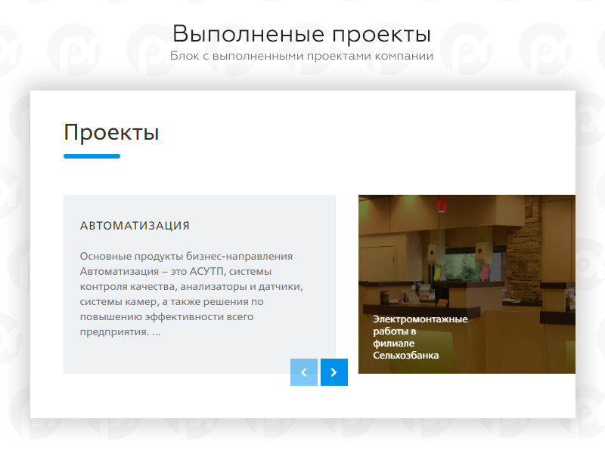The image size is (605, 453).
Task: Click the 'Блок с выполненными проектами компании' subtitle
Action: pyautogui.click(x=302, y=56)
